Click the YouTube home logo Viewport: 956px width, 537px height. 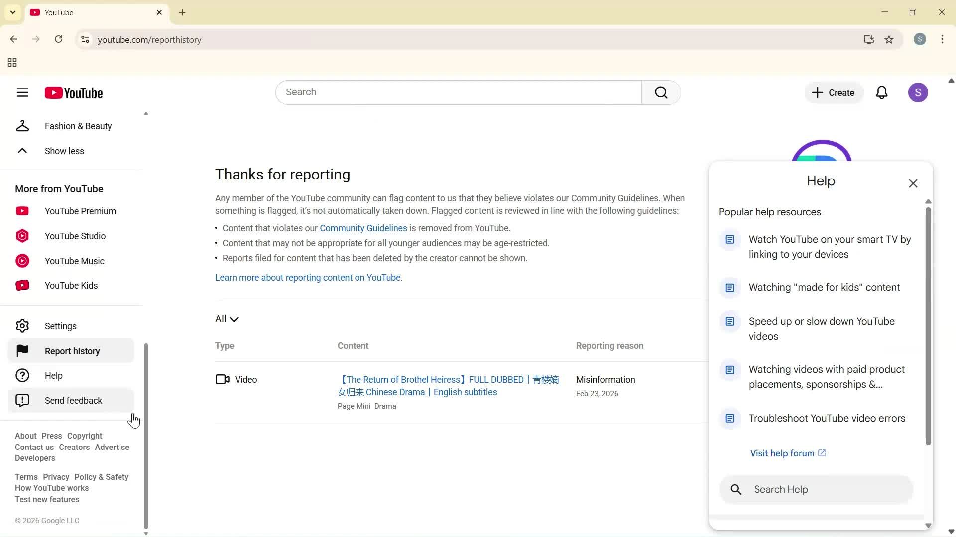point(74,92)
